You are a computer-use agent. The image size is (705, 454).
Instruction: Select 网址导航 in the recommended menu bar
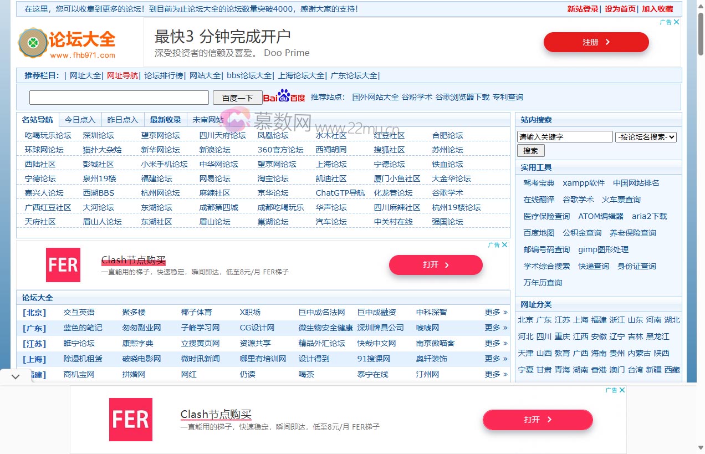[x=122, y=75]
